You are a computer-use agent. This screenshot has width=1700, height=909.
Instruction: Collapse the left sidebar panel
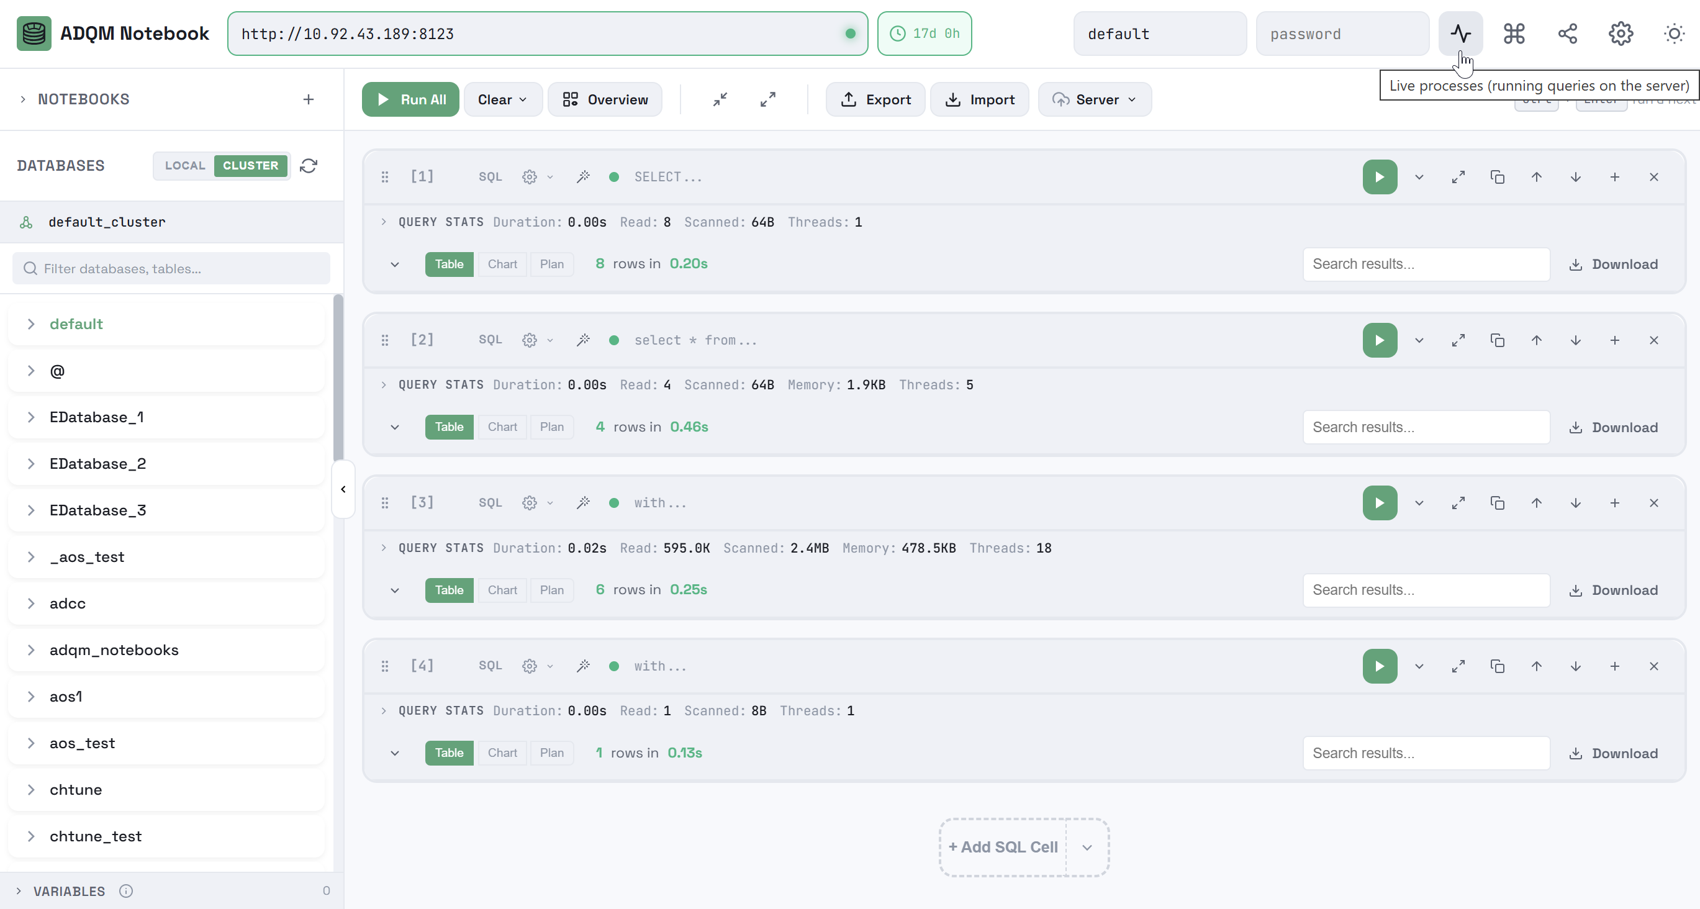343,489
